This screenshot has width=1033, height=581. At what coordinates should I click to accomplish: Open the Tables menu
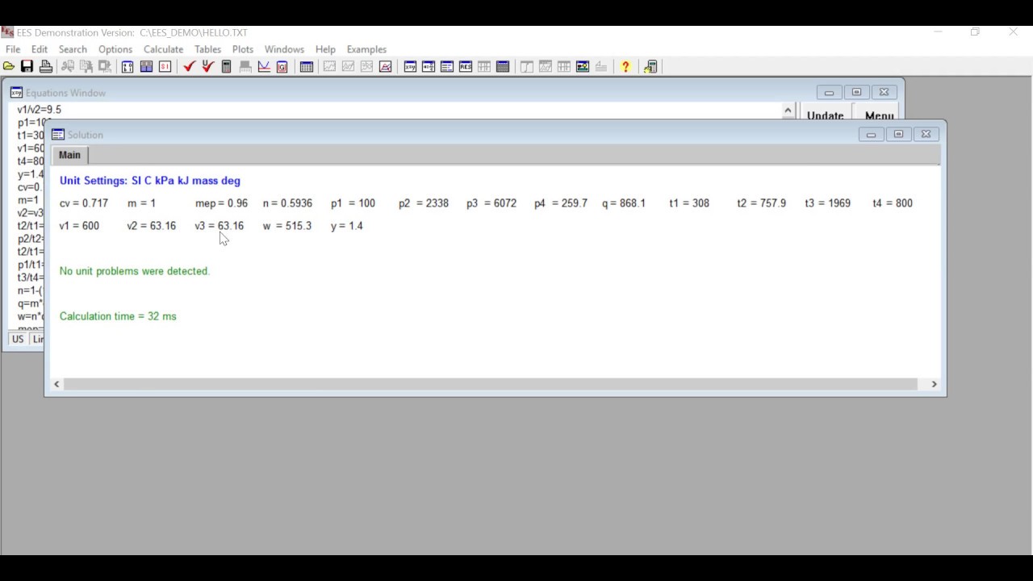pyautogui.click(x=207, y=49)
